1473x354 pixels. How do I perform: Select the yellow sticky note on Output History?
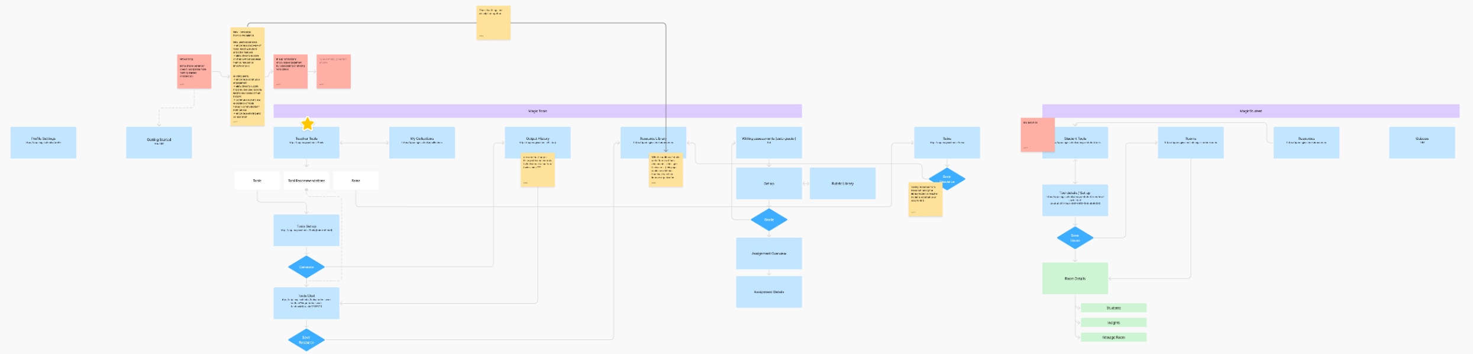[x=538, y=171]
